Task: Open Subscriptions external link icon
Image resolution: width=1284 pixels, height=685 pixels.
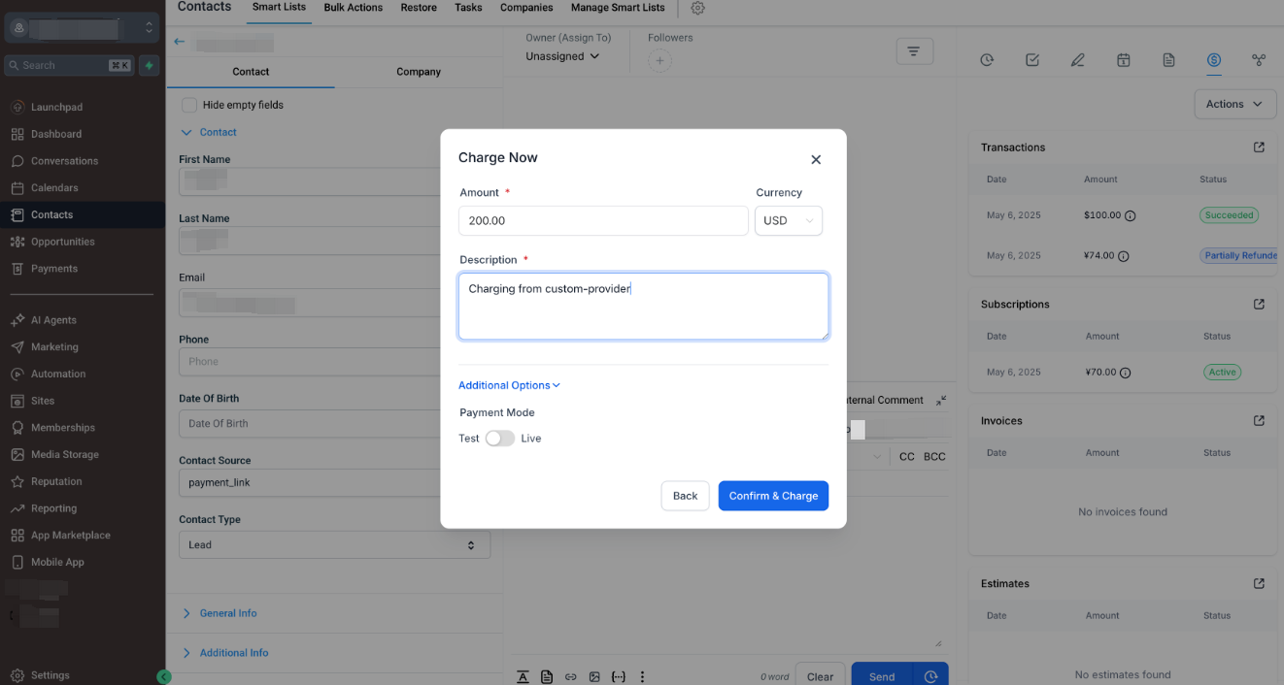Action: pos(1259,304)
